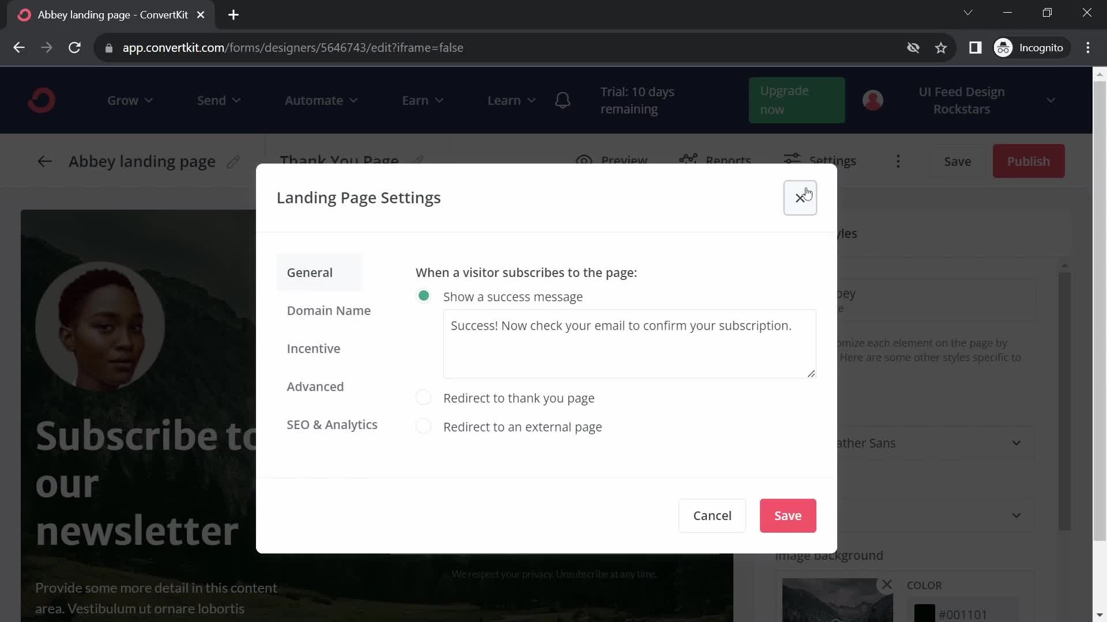1107x622 pixels.
Task: Click the back arrow navigation icon
Action: tap(44, 160)
